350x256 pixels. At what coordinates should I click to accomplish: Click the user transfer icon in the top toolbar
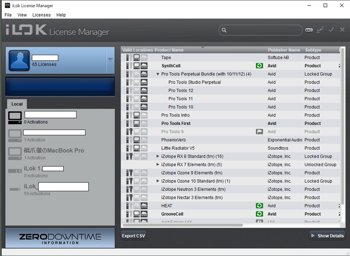tap(320, 30)
